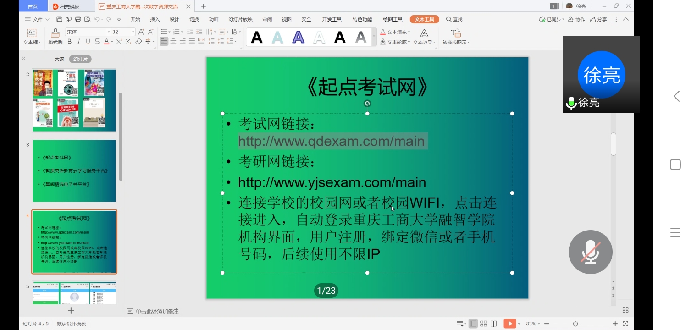The height and width of the screenshot is (330, 697).
Task: Apply subscript formatting
Action: pyautogui.click(x=128, y=42)
